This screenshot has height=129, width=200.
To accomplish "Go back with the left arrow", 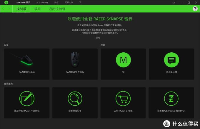I will (x=4, y=9).
